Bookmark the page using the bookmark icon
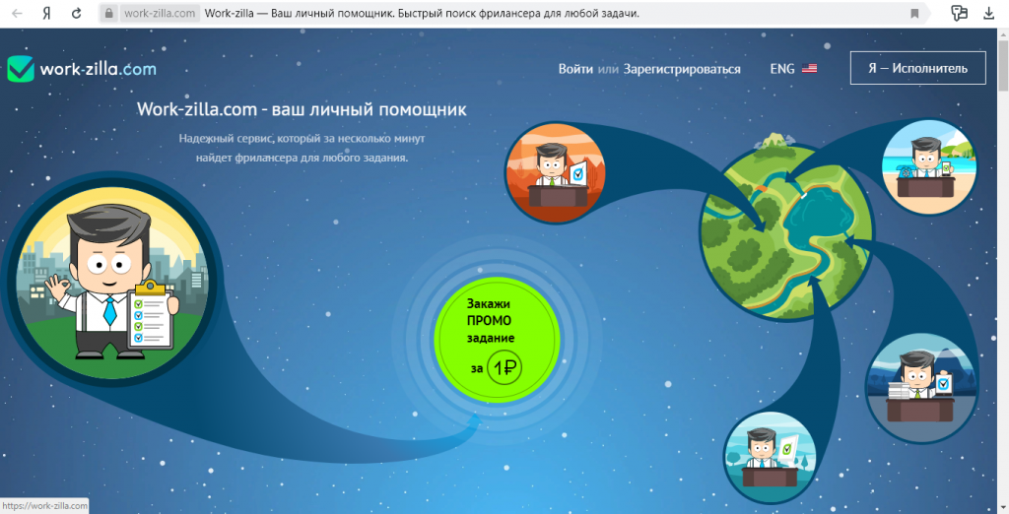This screenshot has width=1009, height=514. [x=914, y=14]
